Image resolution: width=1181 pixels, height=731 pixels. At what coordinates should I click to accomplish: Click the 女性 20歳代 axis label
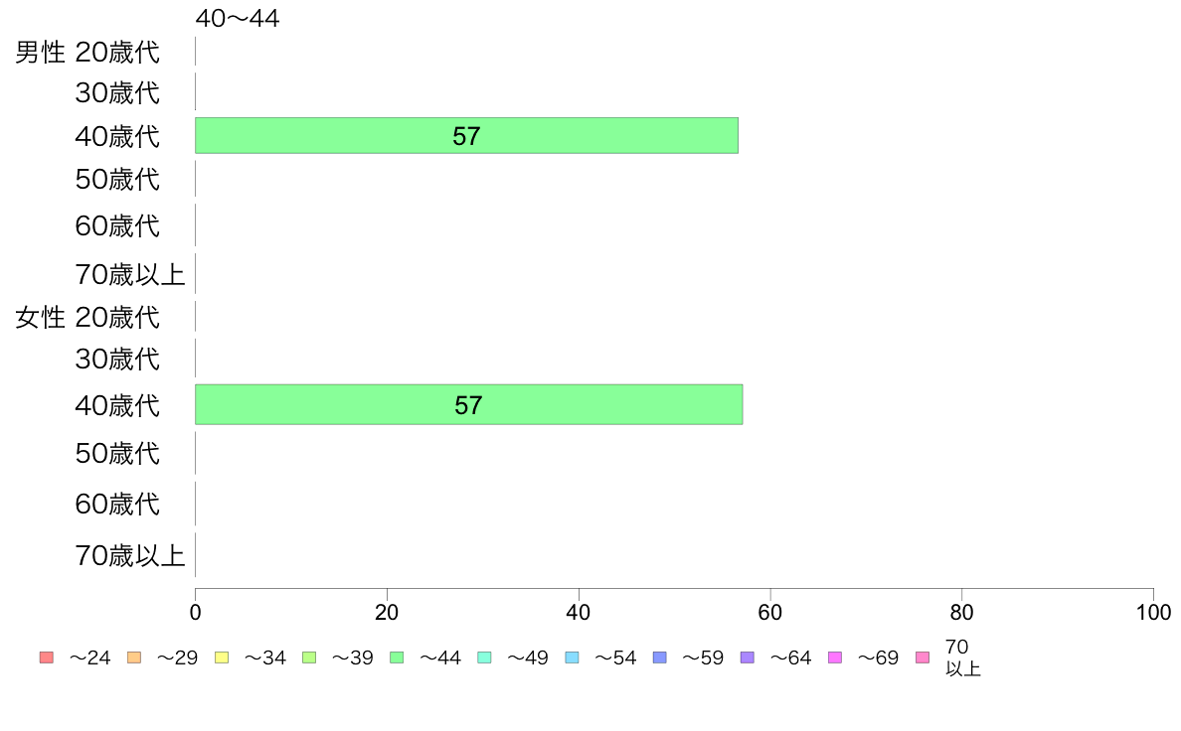pos(87,317)
